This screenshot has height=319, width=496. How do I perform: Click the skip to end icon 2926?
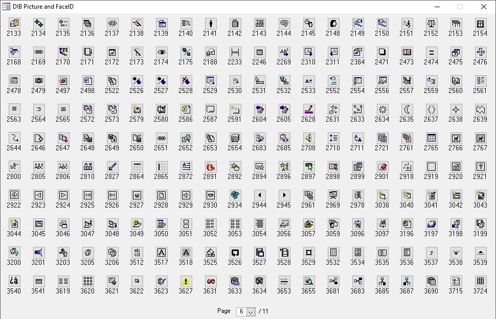(112, 195)
